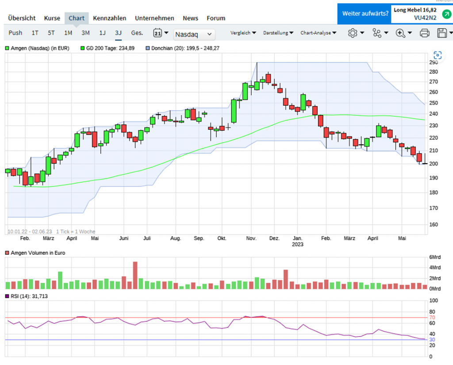Select the 1J time range
The image size is (453, 365).
click(102, 33)
